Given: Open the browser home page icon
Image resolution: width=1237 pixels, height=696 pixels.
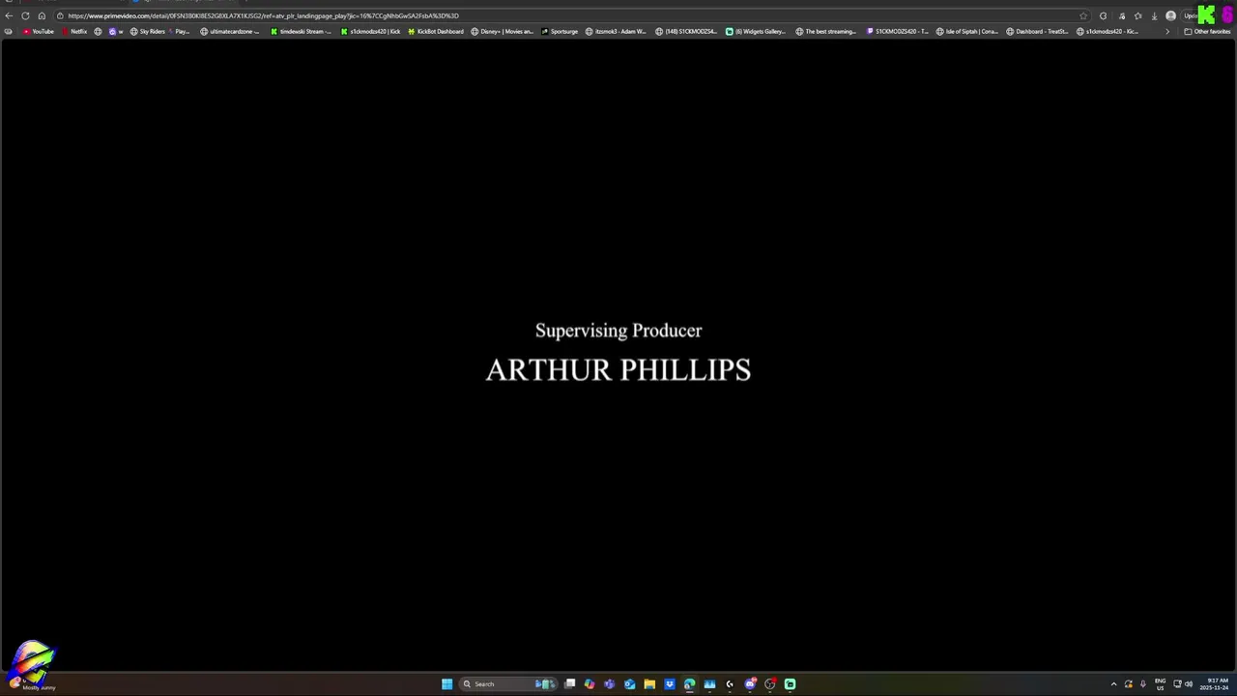Looking at the screenshot, I should tap(42, 15).
